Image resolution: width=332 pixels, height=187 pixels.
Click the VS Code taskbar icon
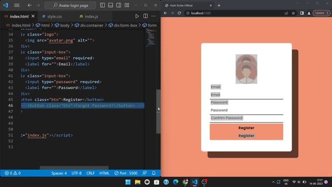(x=195, y=182)
